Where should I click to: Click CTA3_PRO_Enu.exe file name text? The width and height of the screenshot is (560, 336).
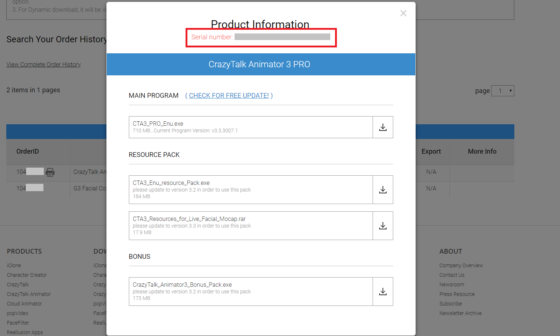click(x=158, y=124)
